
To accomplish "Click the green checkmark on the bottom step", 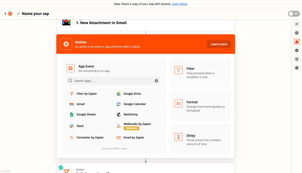I will click(x=61, y=168).
